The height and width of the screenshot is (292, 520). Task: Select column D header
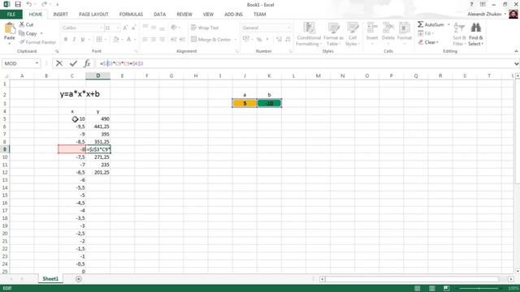coord(97,75)
